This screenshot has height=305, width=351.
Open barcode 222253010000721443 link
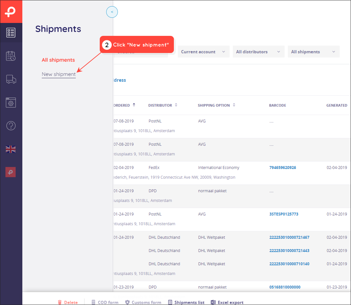coord(289,251)
